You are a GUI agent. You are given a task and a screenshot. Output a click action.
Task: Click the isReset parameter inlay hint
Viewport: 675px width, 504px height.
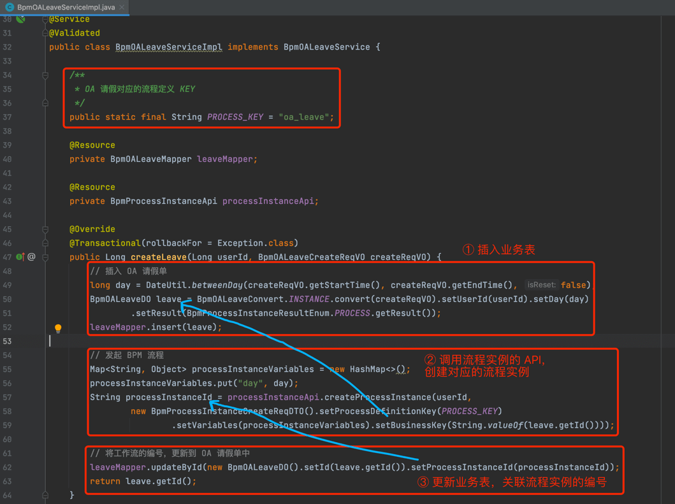coord(542,285)
